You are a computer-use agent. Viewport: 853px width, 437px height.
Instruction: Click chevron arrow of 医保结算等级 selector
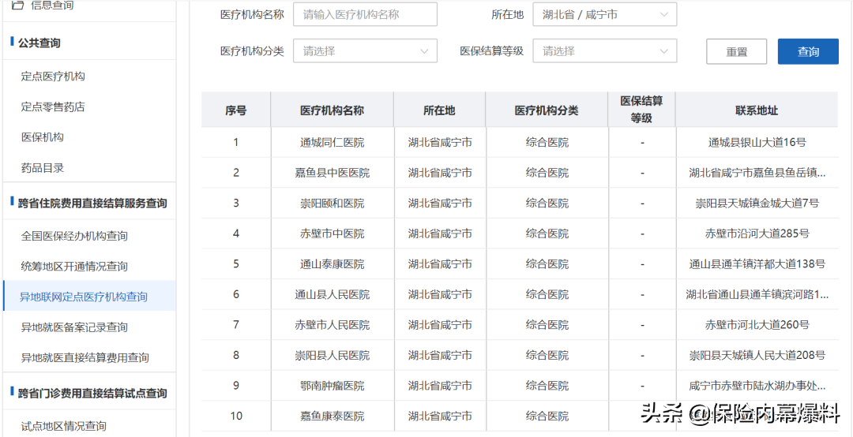coord(663,51)
